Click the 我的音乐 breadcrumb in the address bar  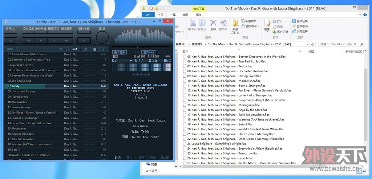(x=198, y=44)
